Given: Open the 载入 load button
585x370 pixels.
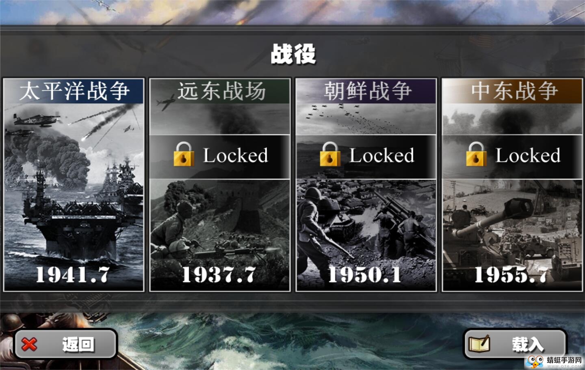Looking at the screenshot, I should (515, 344).
